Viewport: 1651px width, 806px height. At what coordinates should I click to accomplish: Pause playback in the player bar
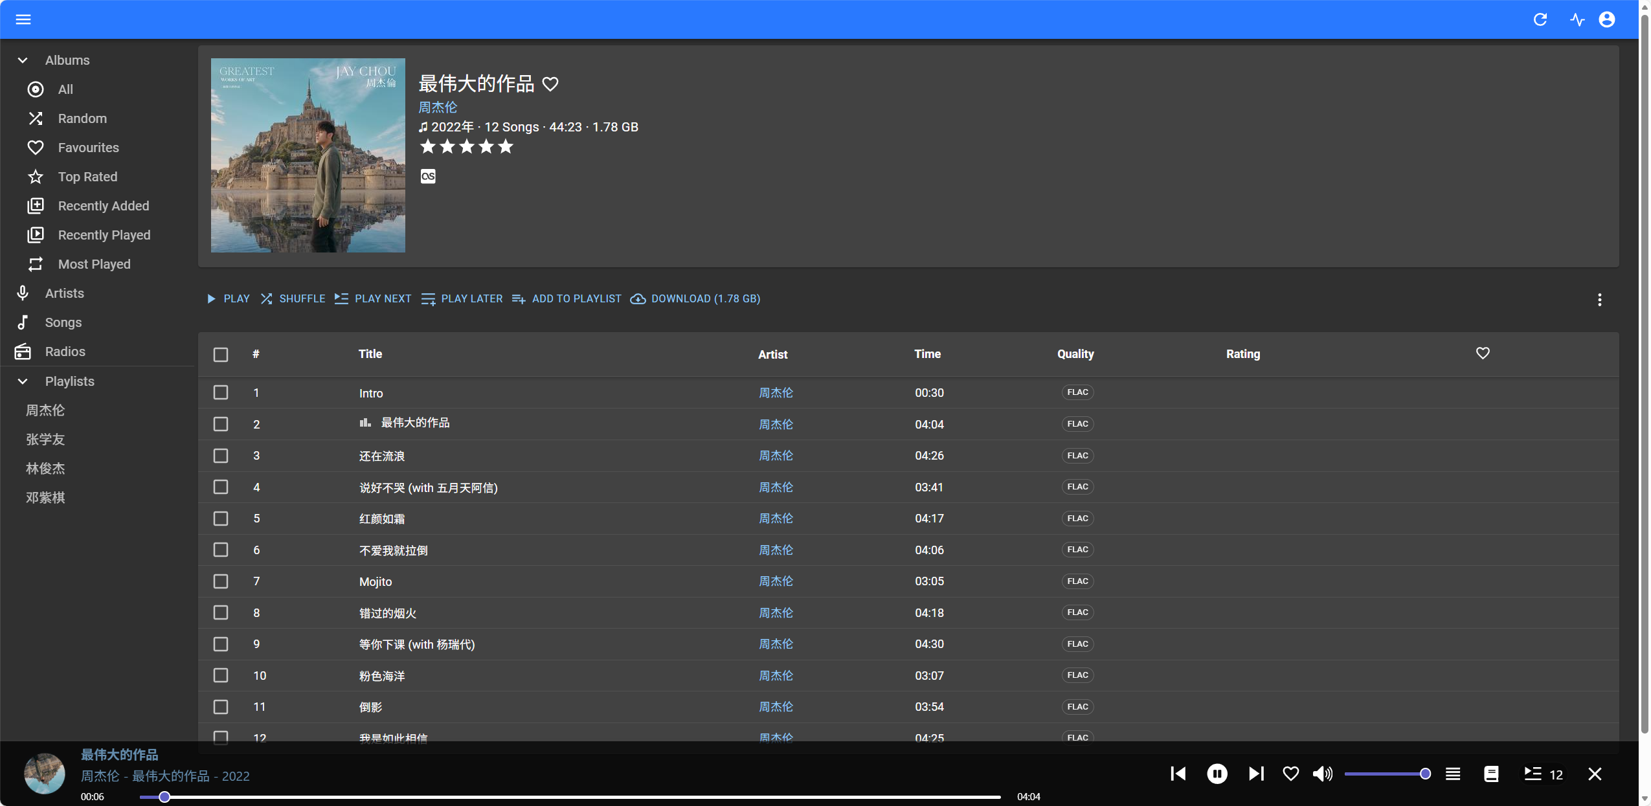click(x=1217, y=774)
